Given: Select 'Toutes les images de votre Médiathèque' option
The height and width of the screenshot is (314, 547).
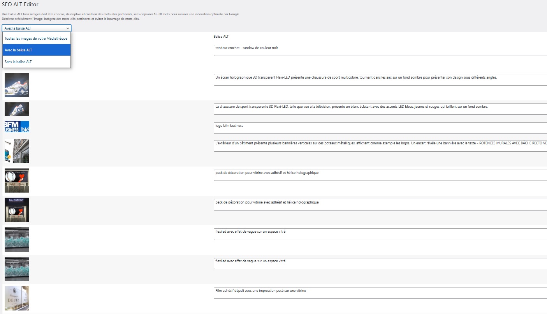Looking at the screenshot, I should [x=36, y=39].
